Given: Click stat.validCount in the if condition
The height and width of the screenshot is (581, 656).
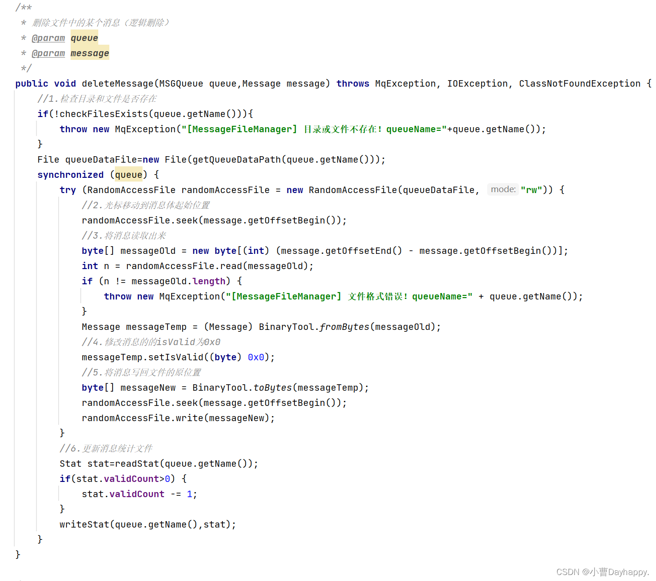Looking at the screenshot, I should coord(118,479).
